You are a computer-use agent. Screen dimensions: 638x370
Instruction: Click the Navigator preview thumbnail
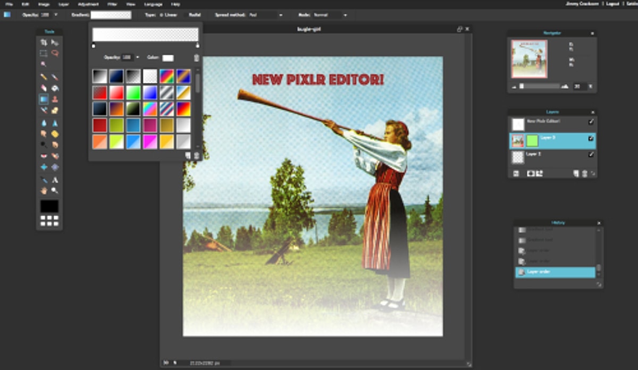click(x=529, y=58)
